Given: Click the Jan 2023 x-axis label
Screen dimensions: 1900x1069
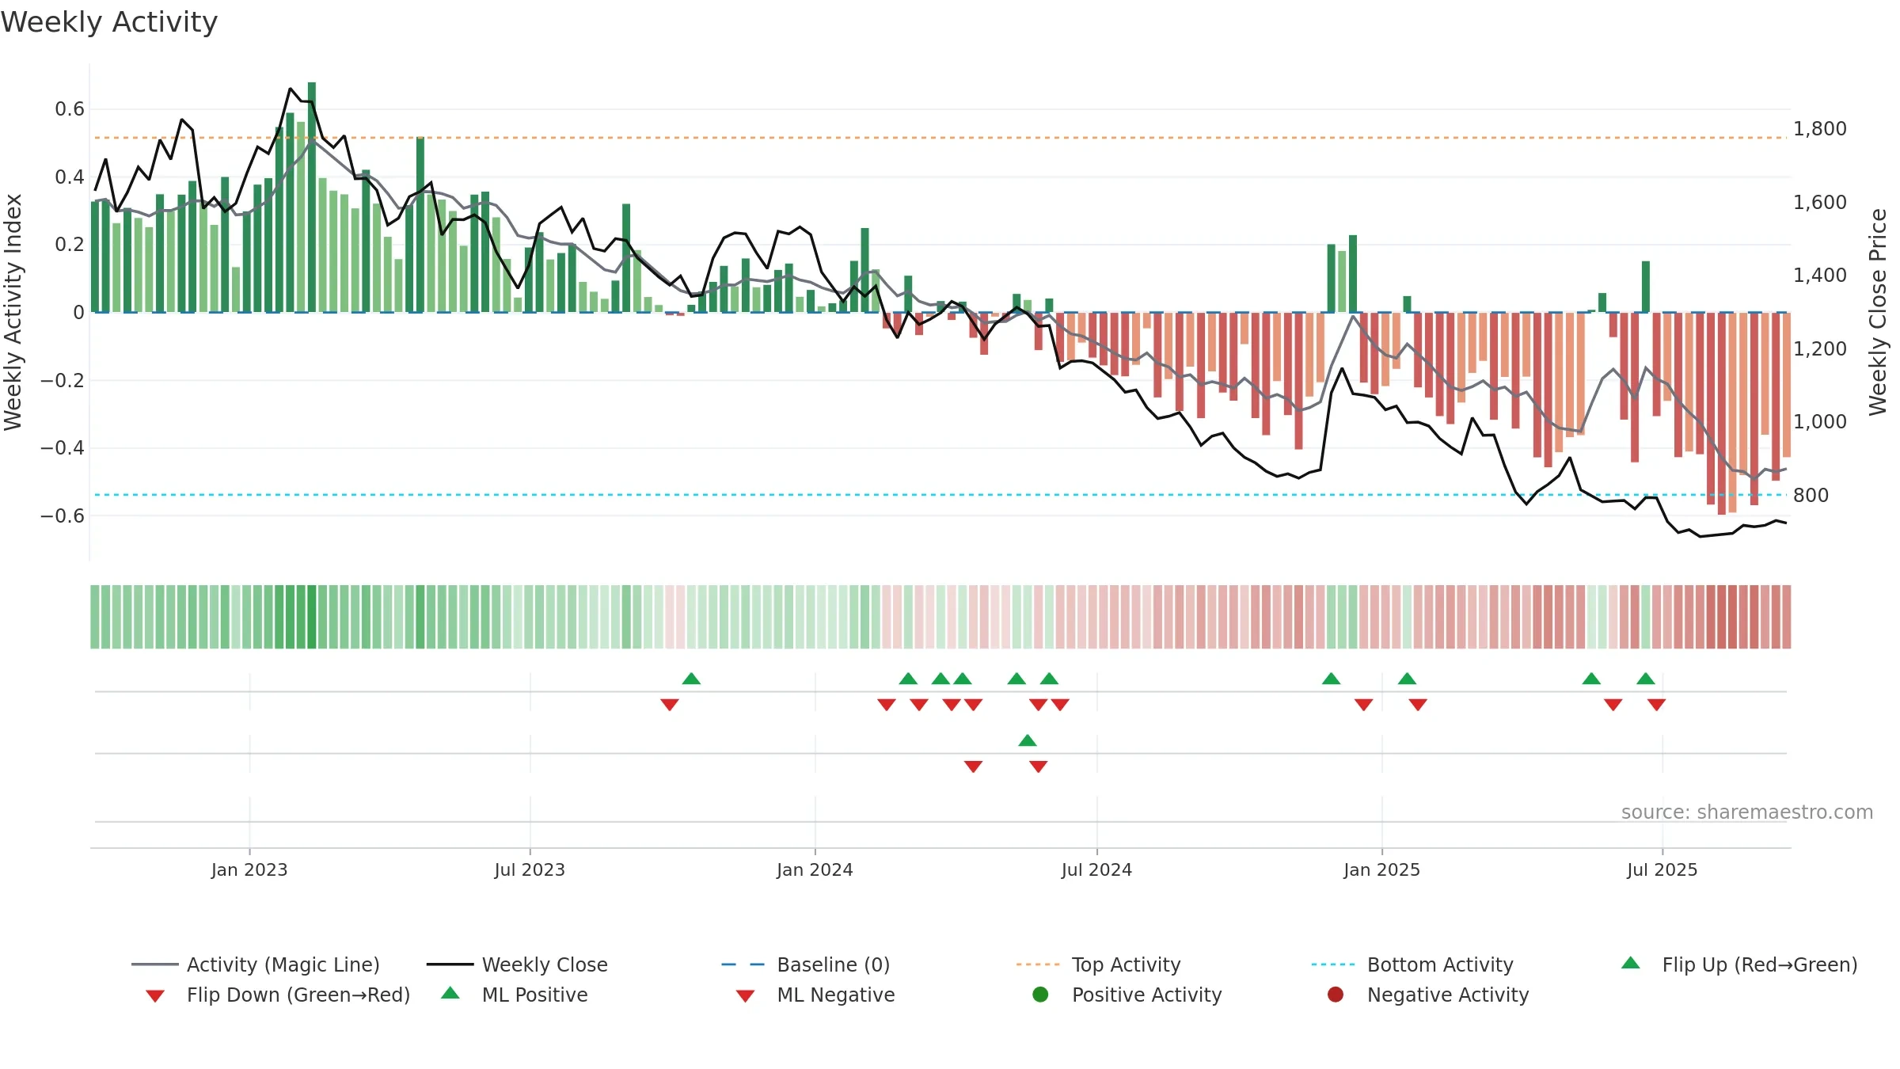Looking at the screenshot, I should point(249,869).
